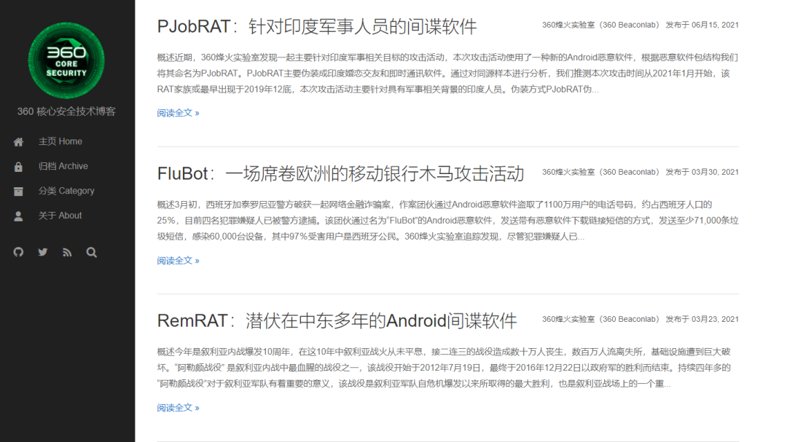Screen dimensions: 787x442
Task: Click the blog title 360 核心安全技术博客
Action: (x=66, y=111)
